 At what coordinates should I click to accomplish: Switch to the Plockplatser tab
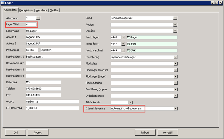click(x=27, y=10)
